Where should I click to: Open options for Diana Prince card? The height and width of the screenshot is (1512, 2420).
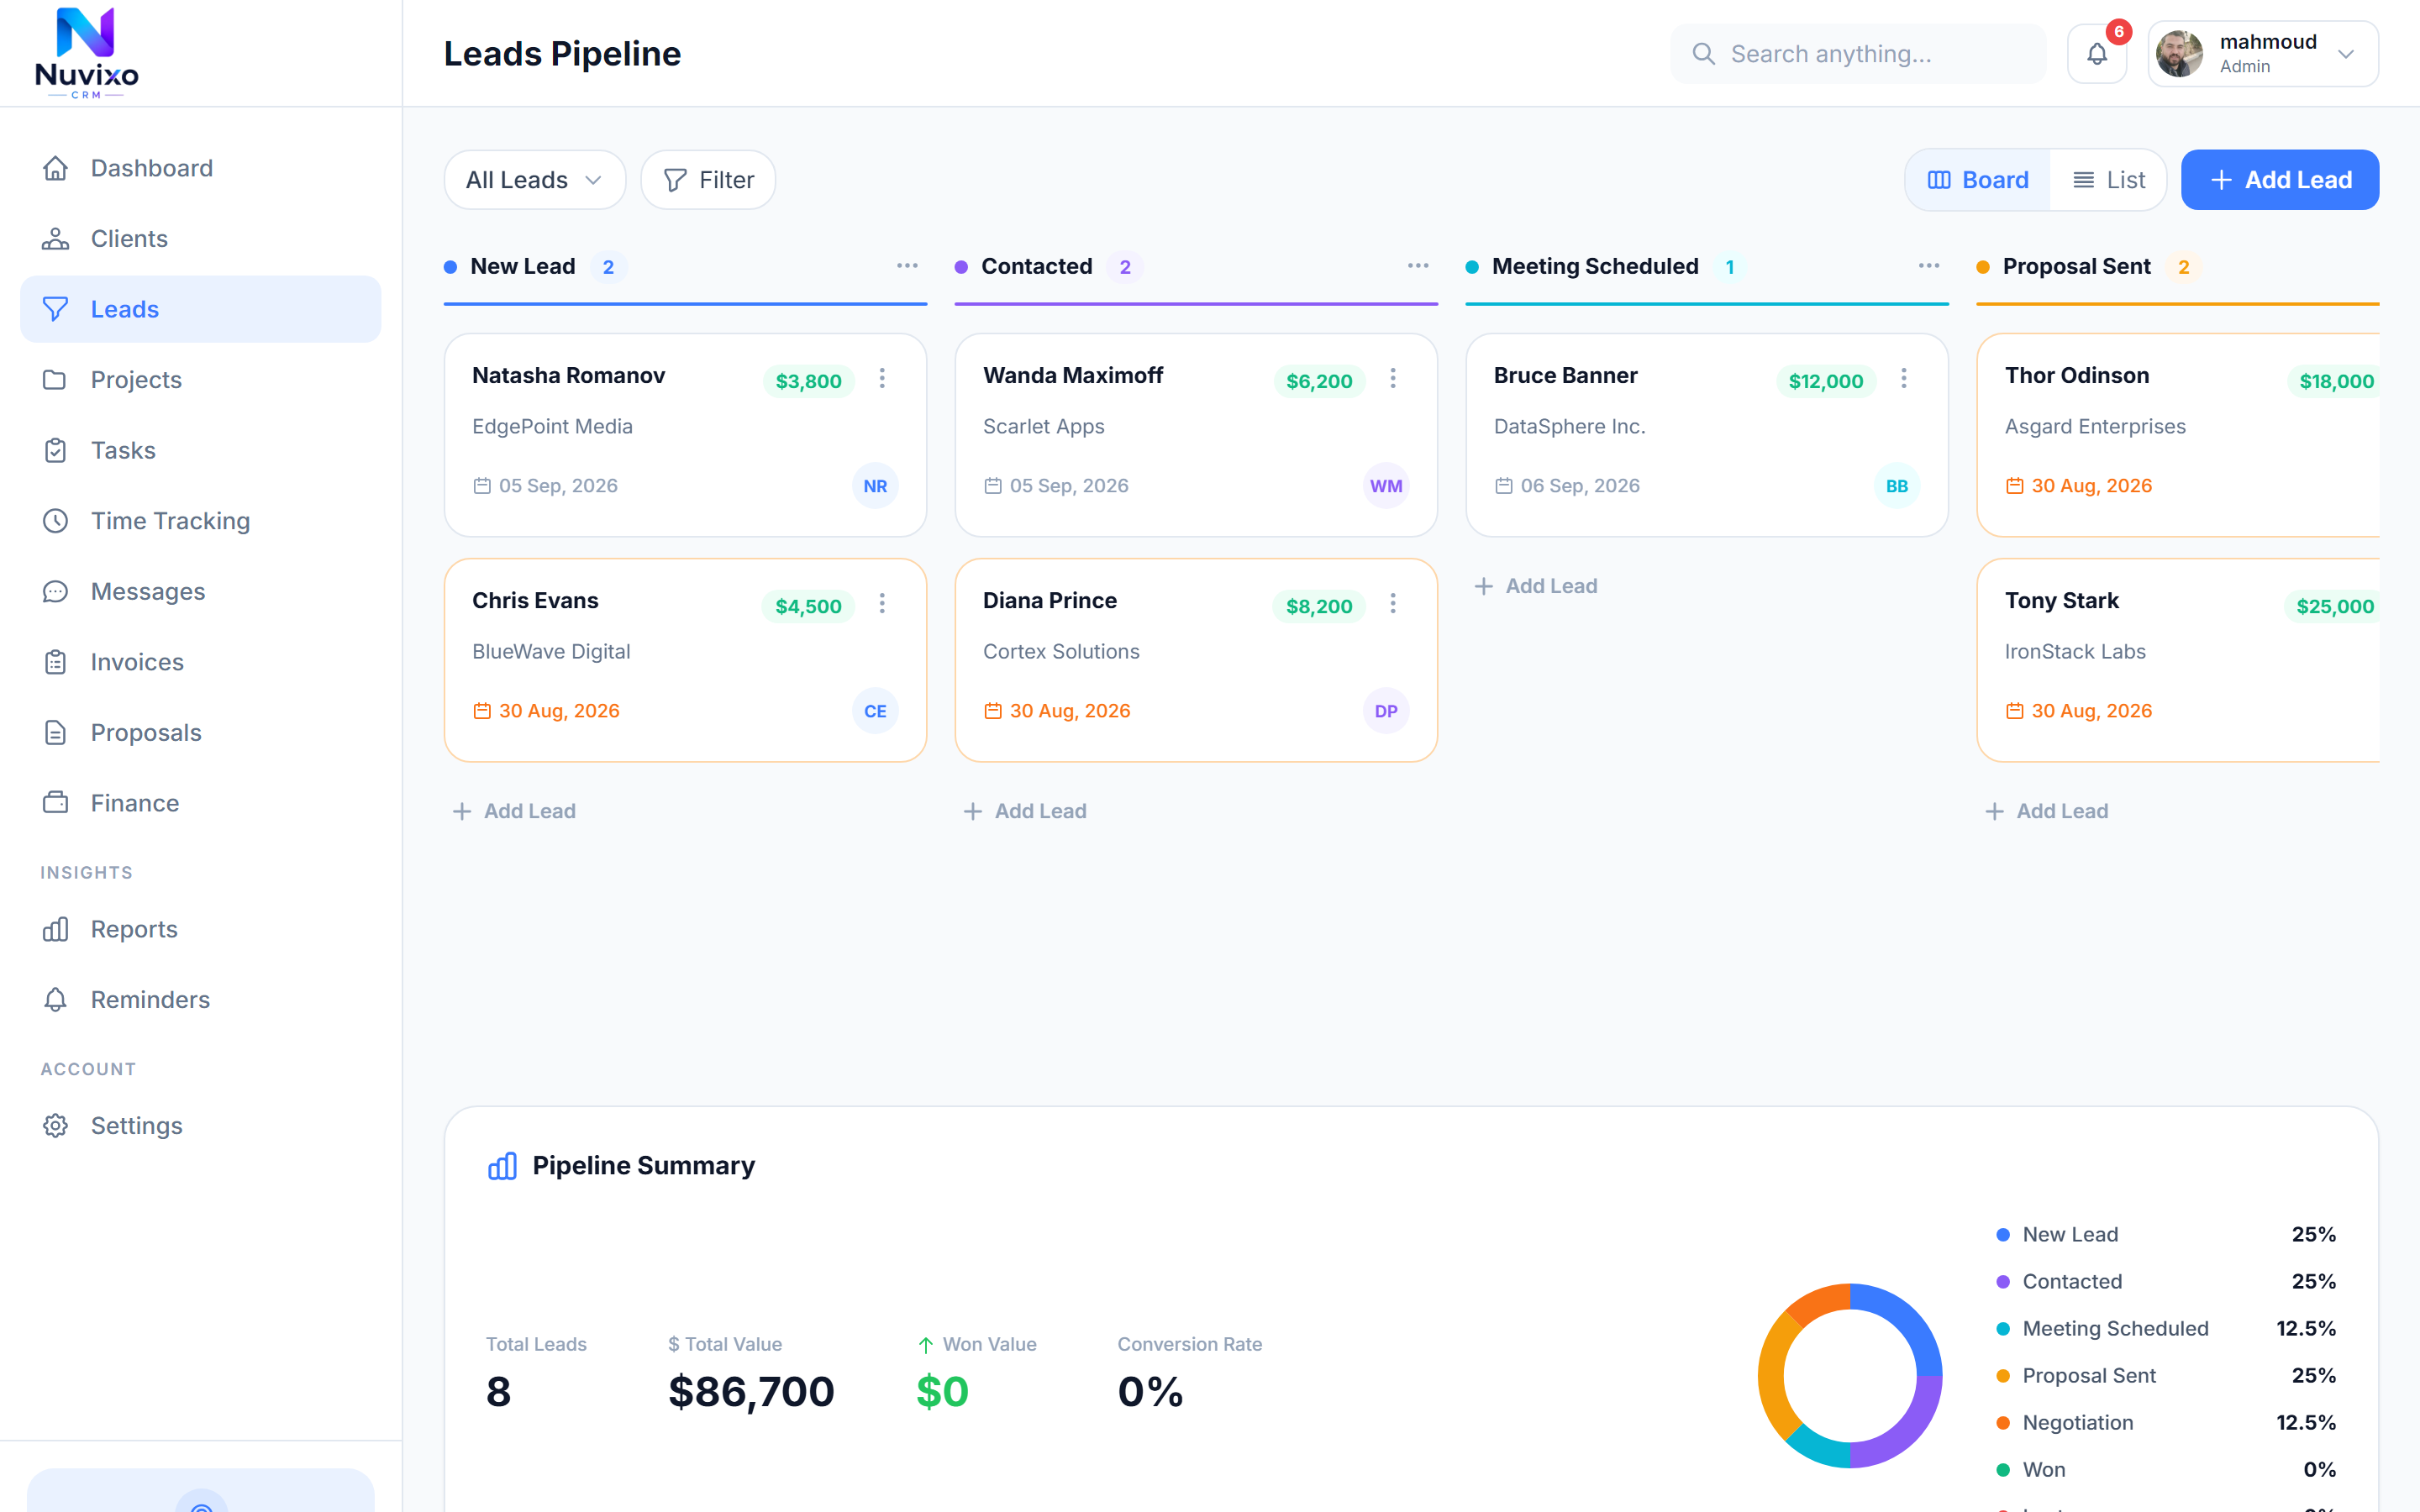1393,603
